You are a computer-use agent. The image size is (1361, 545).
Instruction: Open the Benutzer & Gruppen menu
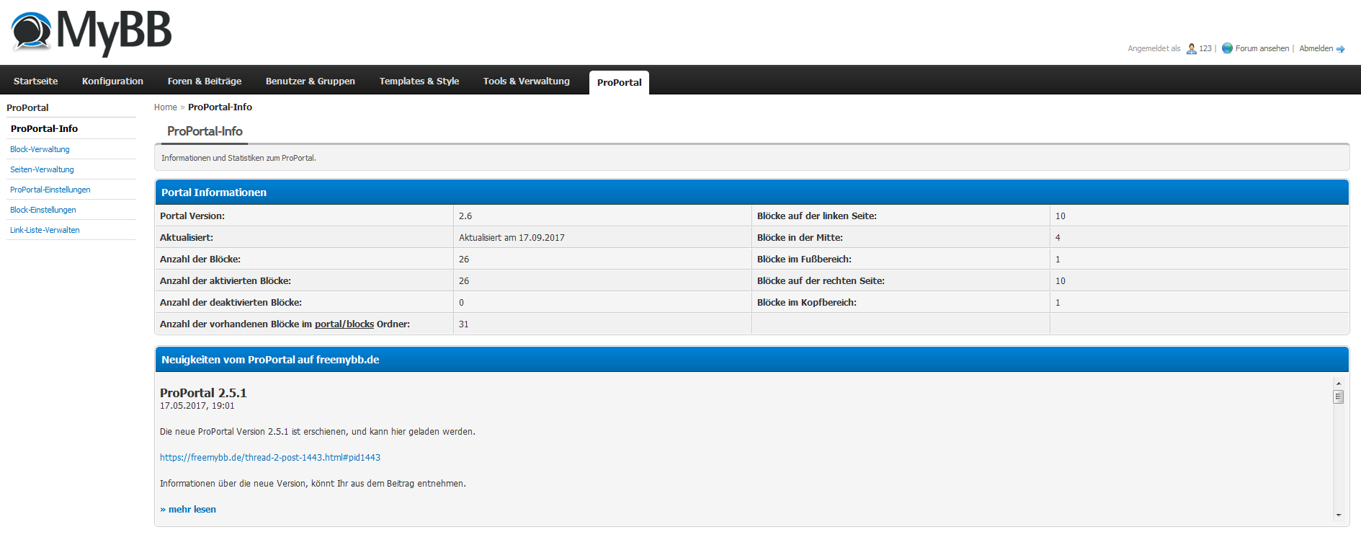click(x=311, y=81)
